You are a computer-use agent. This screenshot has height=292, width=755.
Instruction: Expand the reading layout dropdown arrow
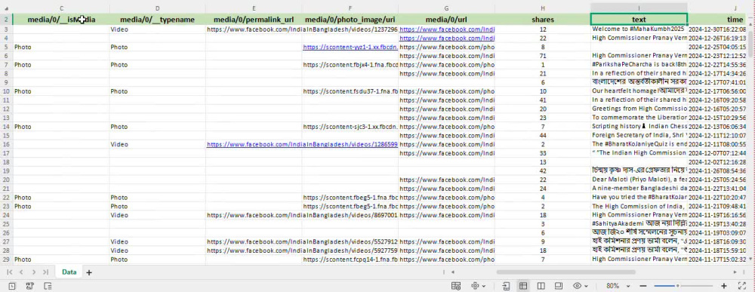tap(484, 286)
